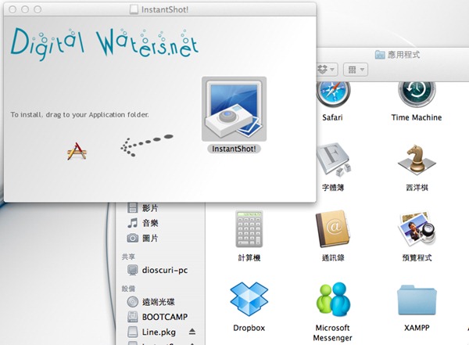
Task: Open the Address Book (通訊錄) icon
Action: coord(333,229)
